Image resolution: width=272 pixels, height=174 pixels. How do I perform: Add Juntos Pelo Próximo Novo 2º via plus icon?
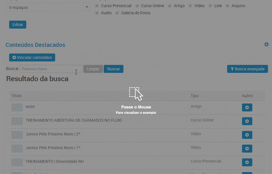coord(247,135)
